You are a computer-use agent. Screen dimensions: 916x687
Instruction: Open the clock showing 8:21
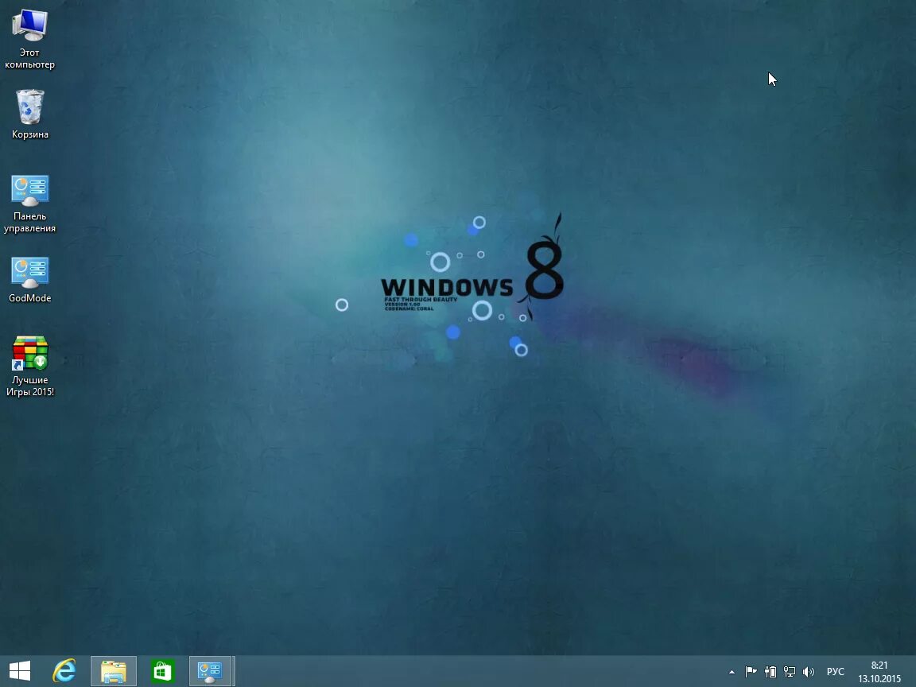[x=879, y=666]
